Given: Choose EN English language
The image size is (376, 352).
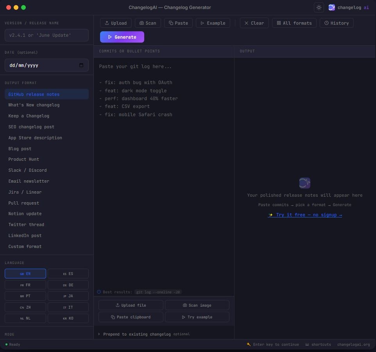Looking at the screenshot, I should 25,273.
